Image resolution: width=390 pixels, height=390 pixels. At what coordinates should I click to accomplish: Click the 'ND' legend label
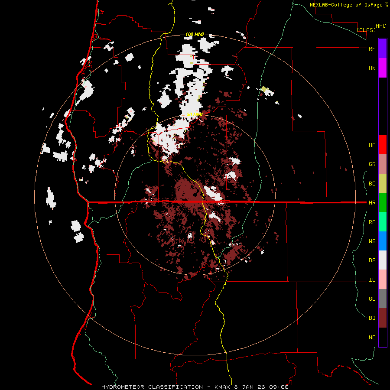372,338
